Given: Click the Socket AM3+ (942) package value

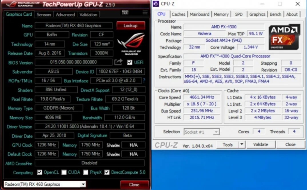Looking at the screenshot, I should 224,40.
